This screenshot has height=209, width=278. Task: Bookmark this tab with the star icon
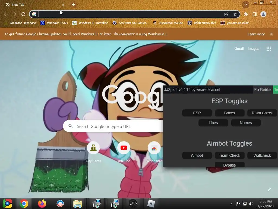(x=235, y=14)
